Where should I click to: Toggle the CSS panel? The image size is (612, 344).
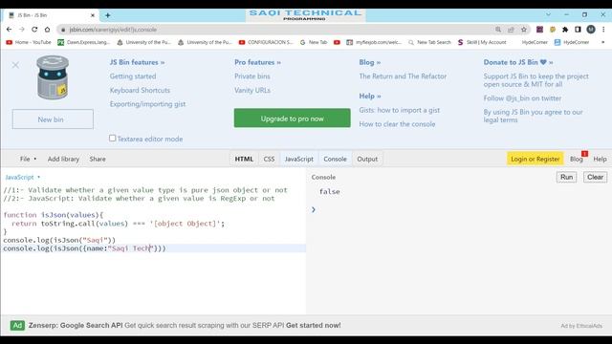coord(269,159)
